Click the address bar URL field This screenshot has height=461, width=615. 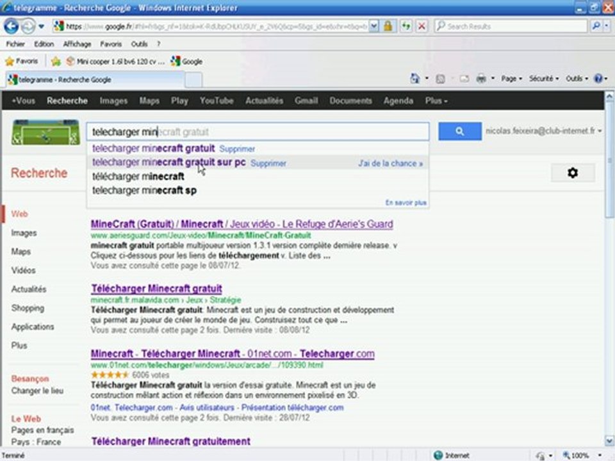point(216,26)
